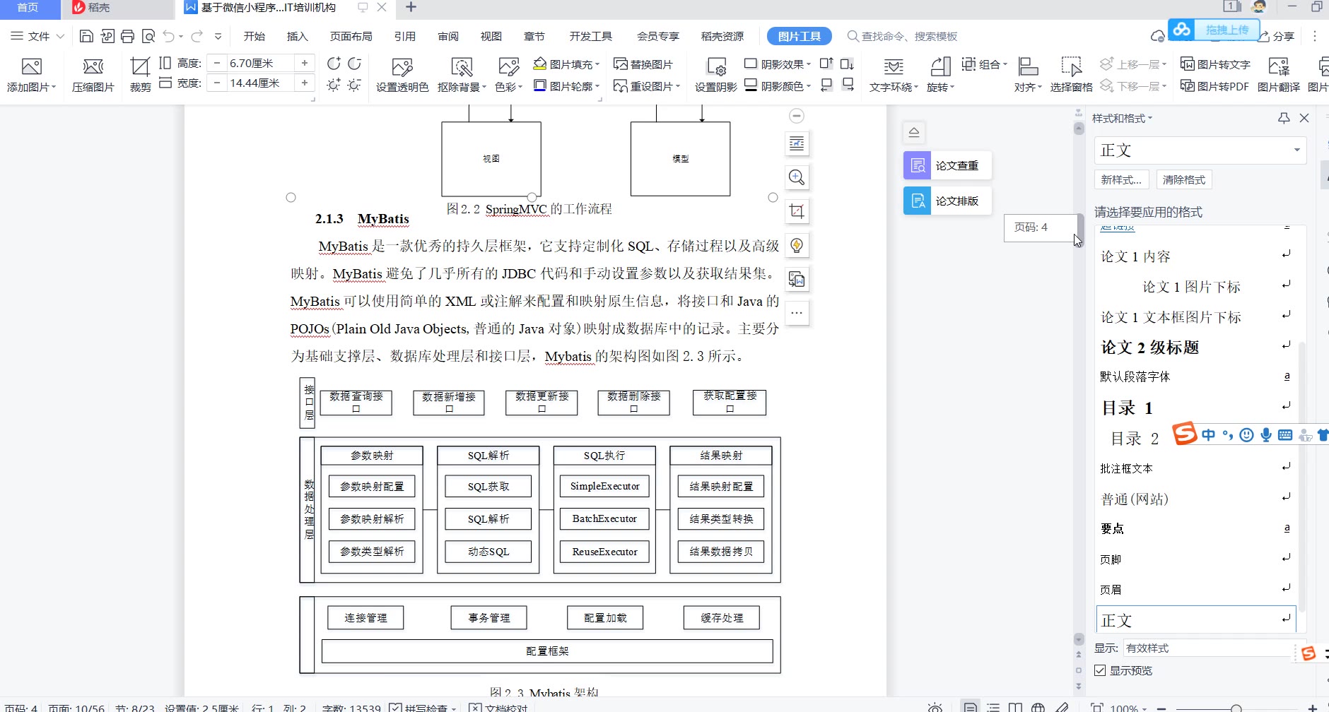Open the Remove Background (抠除背景) tool
The height and width of the screenshot is (712, 1329).
pyautogui.click(x=462, y=68)
